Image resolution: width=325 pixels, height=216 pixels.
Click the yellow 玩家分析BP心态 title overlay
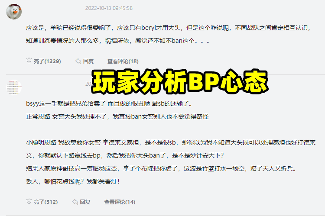point(180,82)
